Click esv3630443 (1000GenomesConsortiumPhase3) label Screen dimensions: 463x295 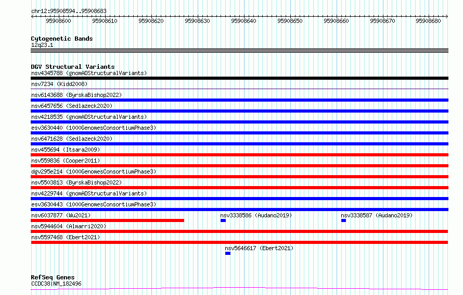point(94,204)
